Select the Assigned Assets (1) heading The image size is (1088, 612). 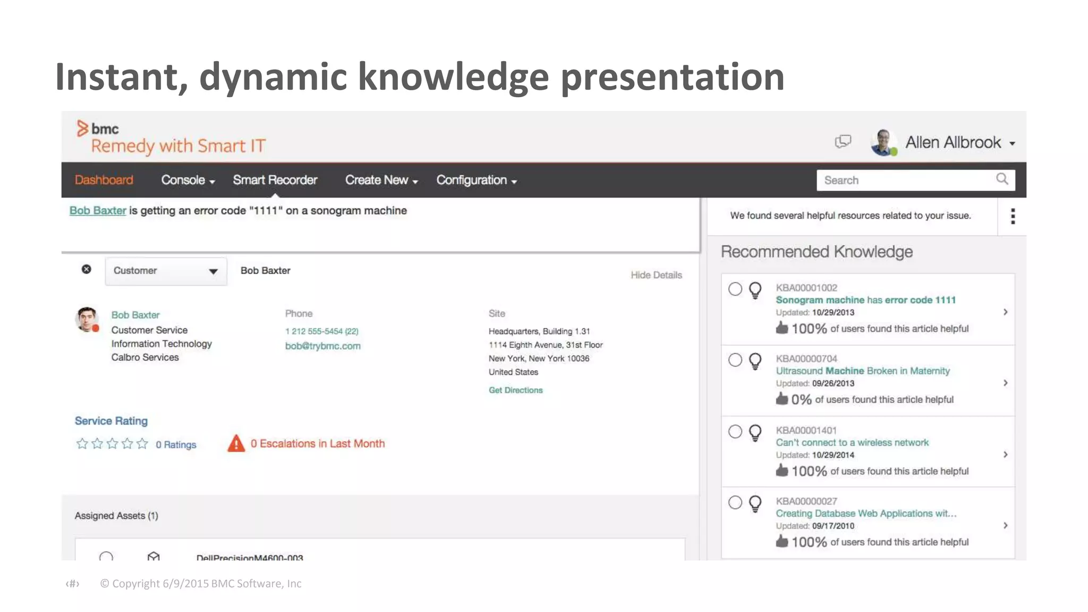click(116, 516)
